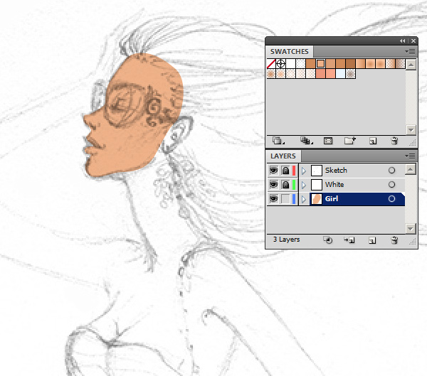The height and width of the screenshot is (376, 427).
Task: Click the Girl layer thumbnail
Action: click(x=317, y=199)
